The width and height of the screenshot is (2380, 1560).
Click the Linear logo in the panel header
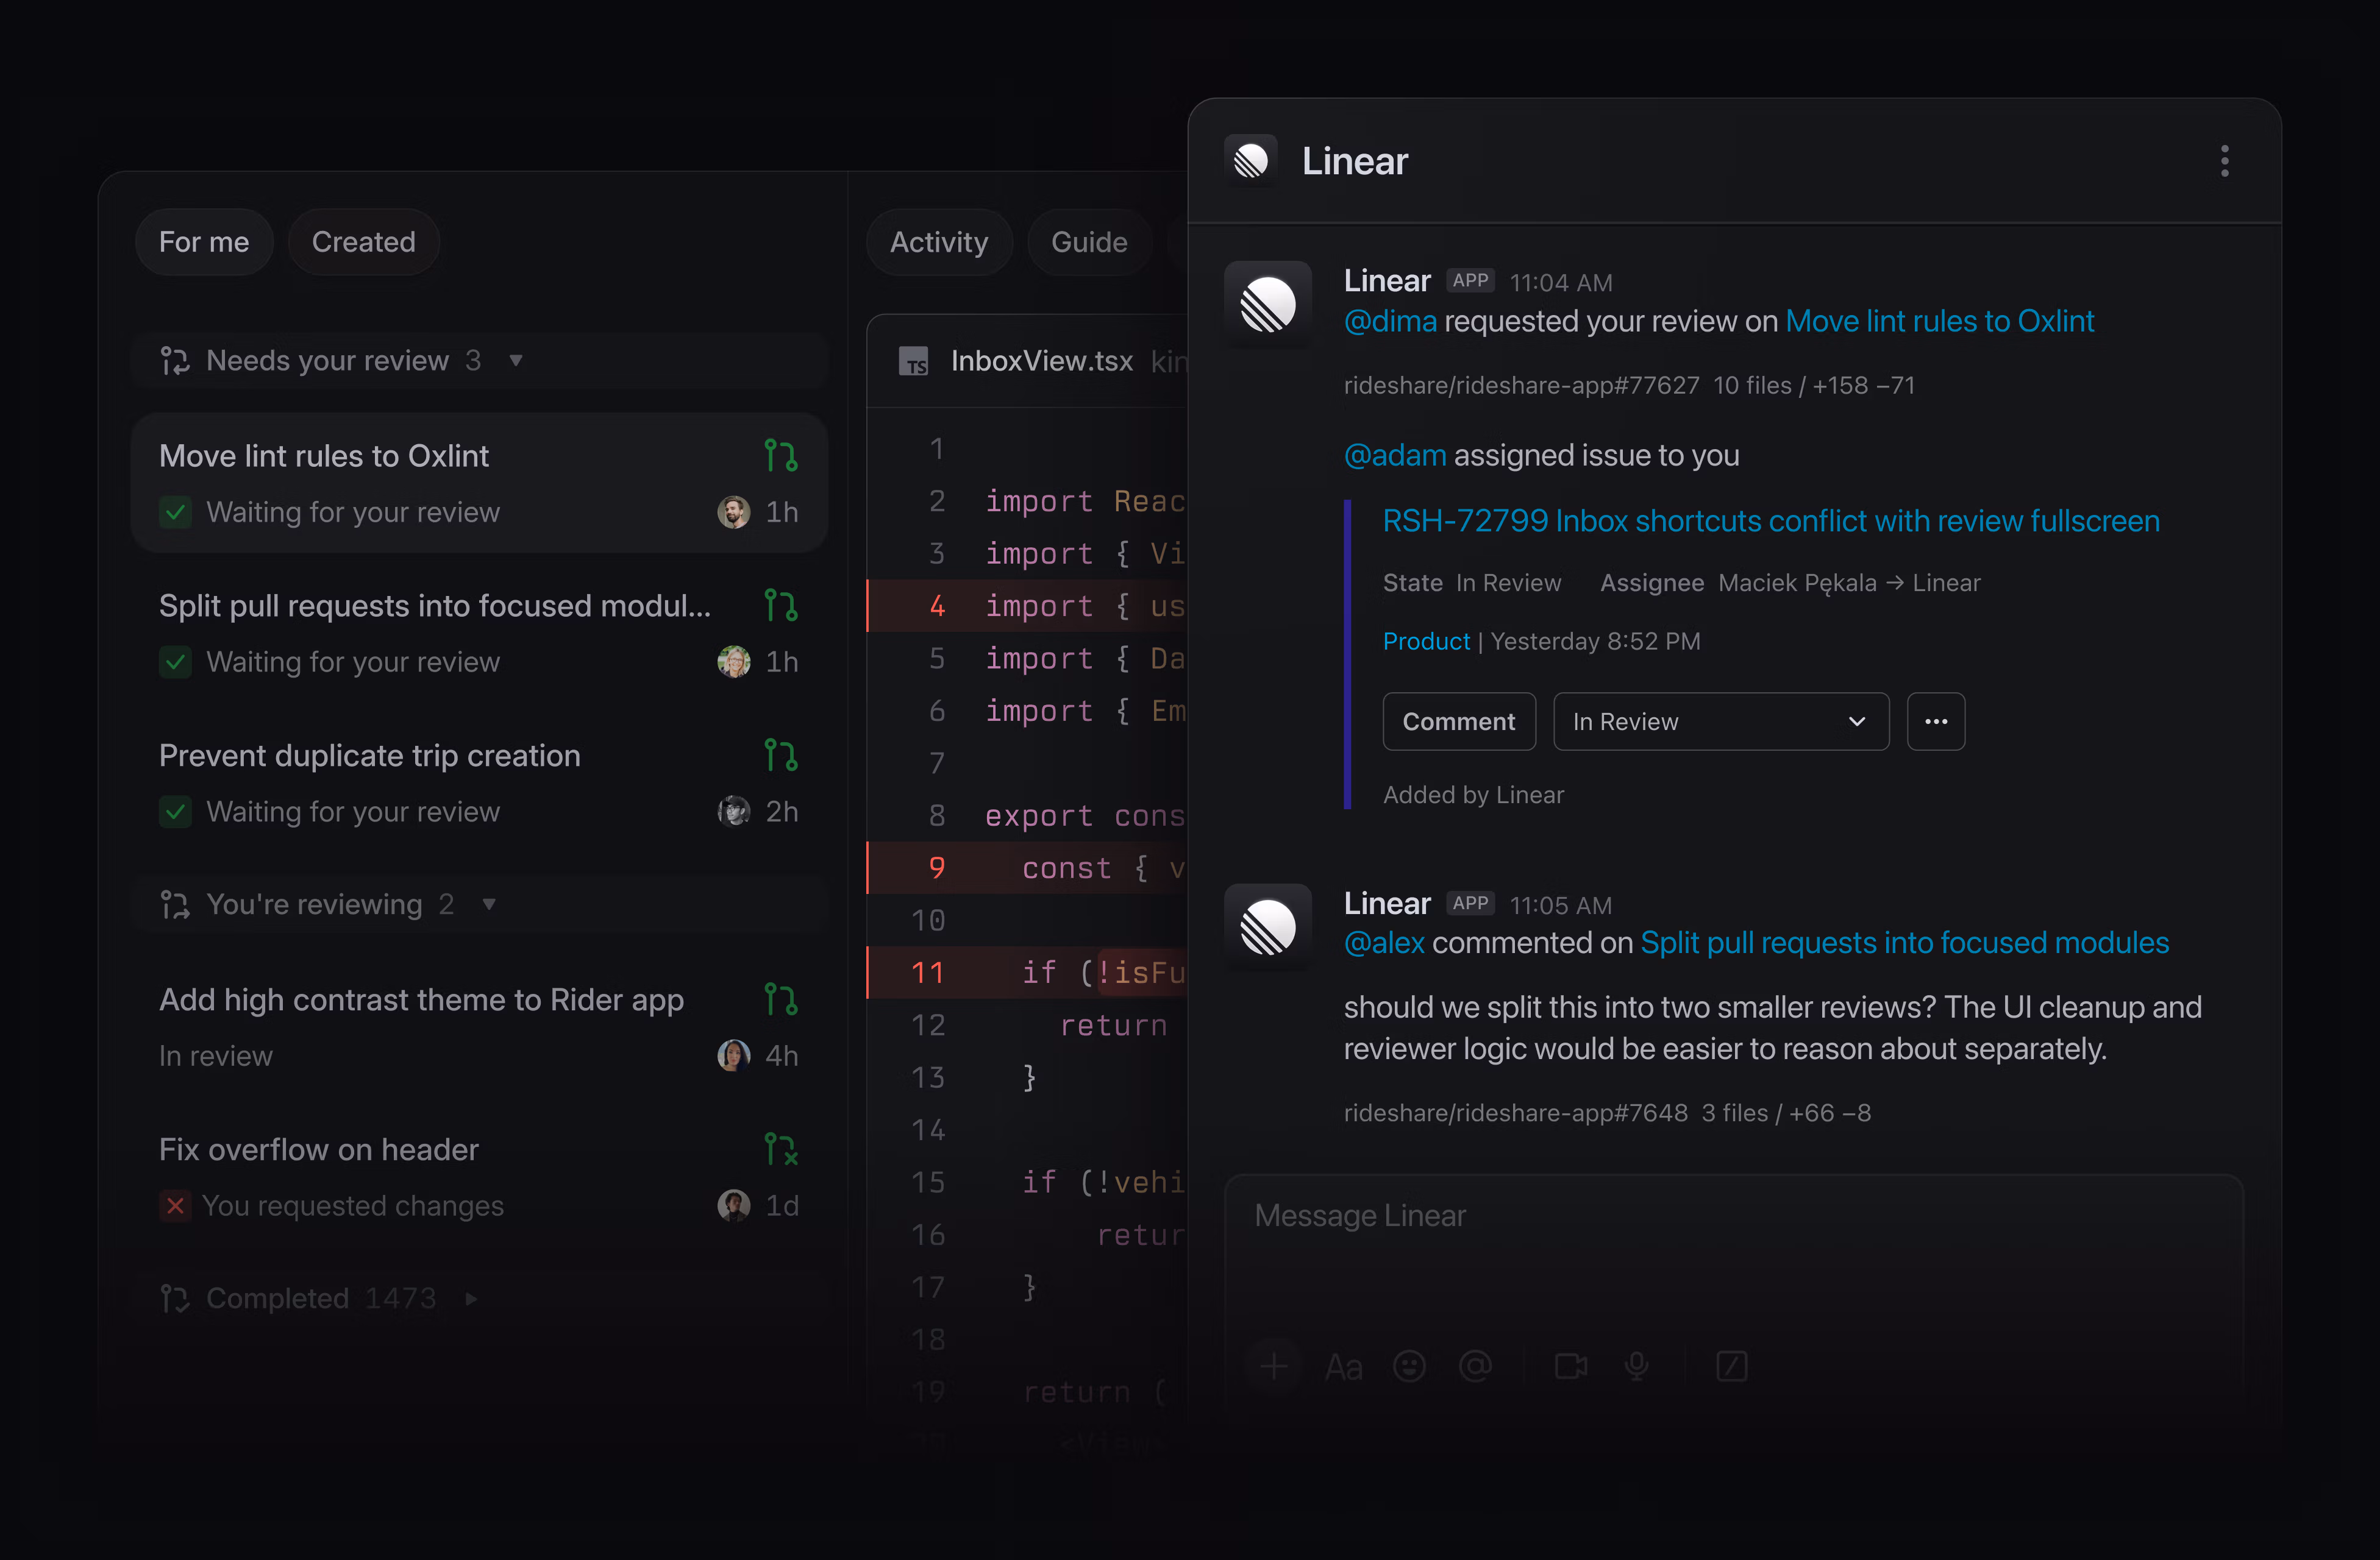tap(1250, 161)
